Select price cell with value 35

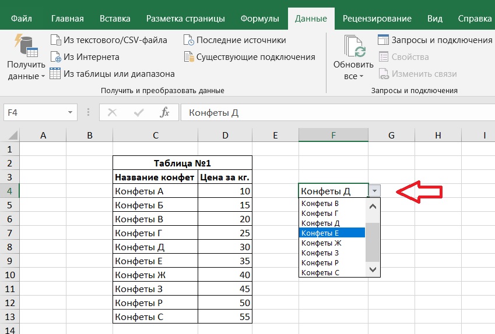225,261
